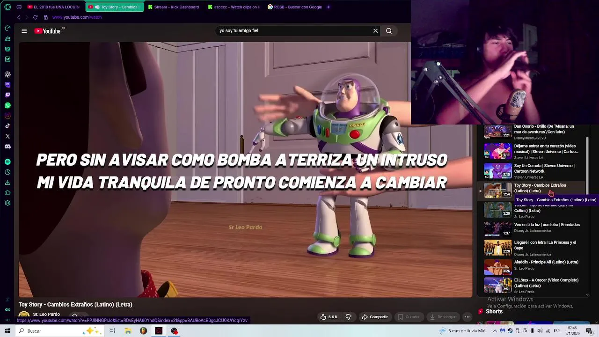Go to YouTube home via the logo
Image resolution: width=599 pixels, height=337 pixels.
point(47,31)
